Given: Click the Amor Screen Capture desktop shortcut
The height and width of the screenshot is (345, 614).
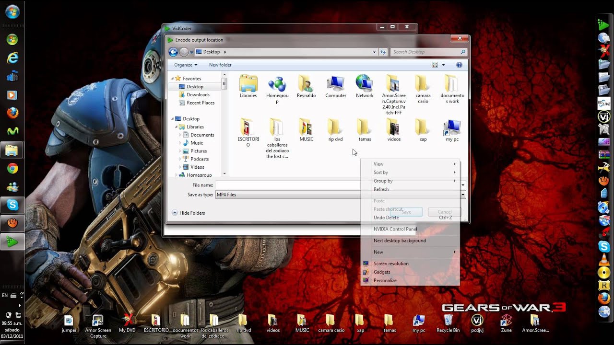Looking at the screenshot, I should tap(98, 326).
